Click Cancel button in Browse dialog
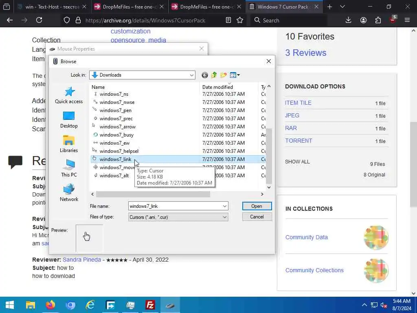The image size is (417, 313). click(x=257, y=217)
